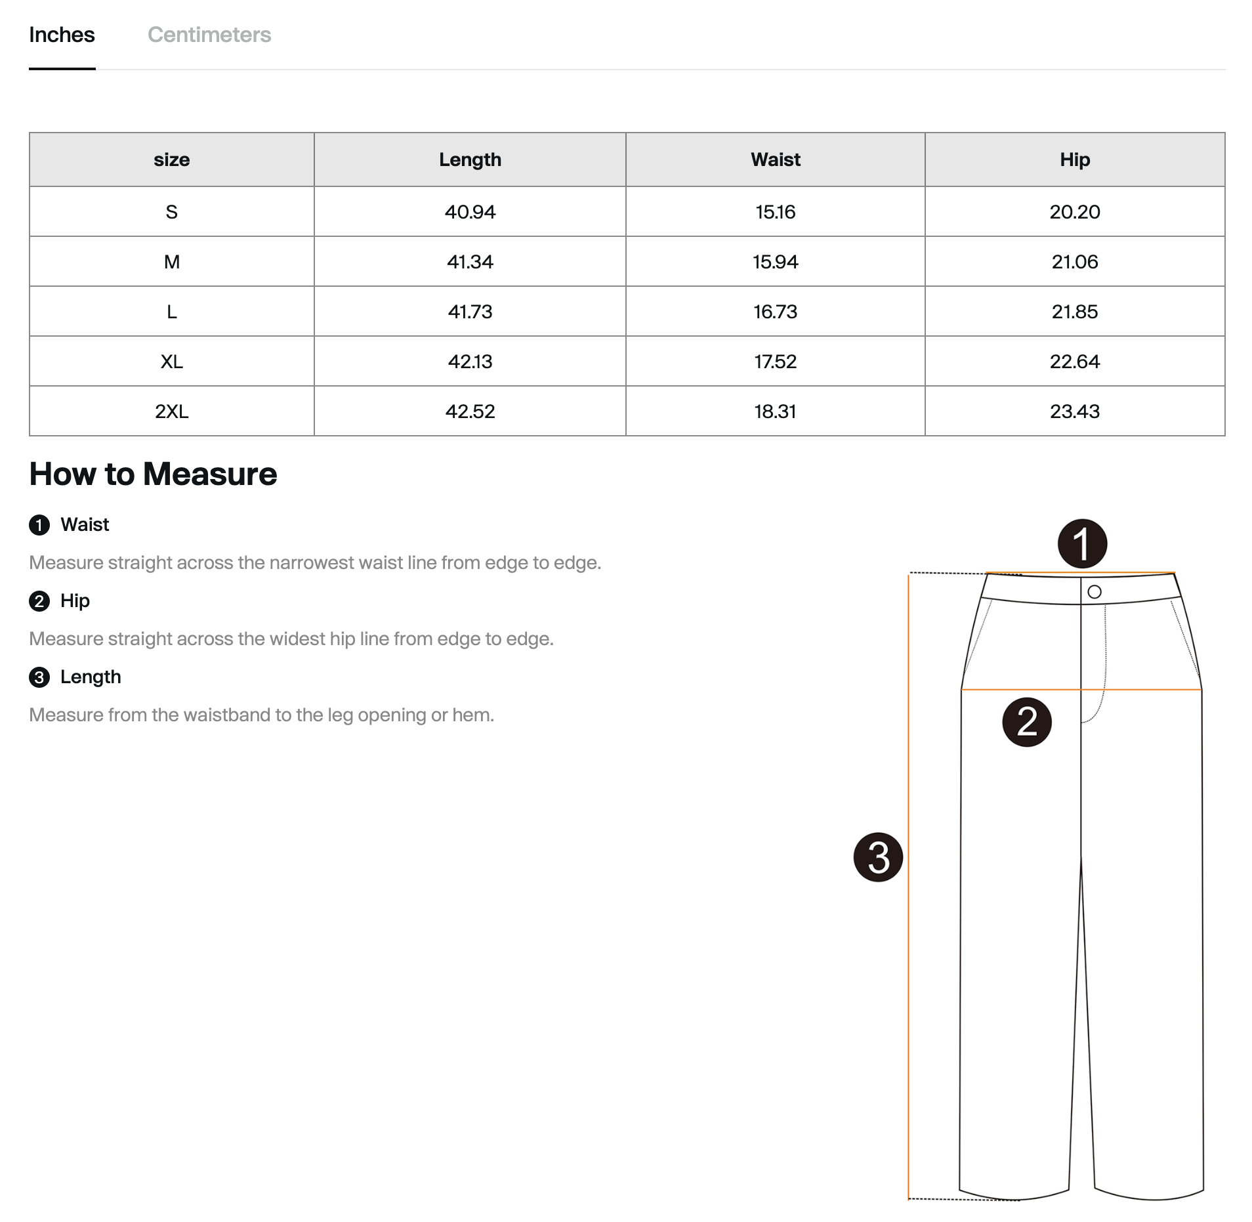This screenshot has width=1252, height=1222.
Task: Click the number 2 hip marker on diagram
Action: click(1027, 722)
